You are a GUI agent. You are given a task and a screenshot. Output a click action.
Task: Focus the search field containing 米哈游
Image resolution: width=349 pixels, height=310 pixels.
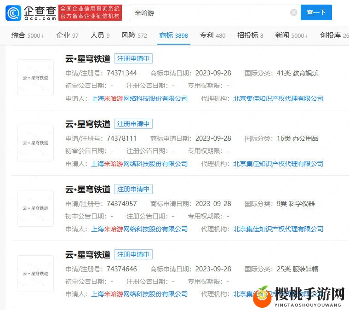(215, 12)
